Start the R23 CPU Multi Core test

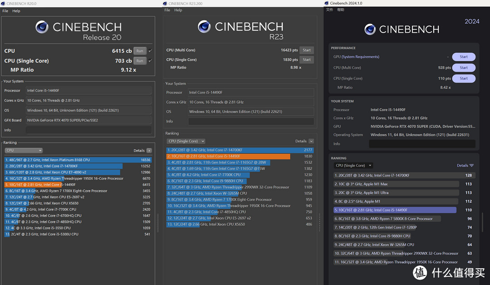point(307,50)
